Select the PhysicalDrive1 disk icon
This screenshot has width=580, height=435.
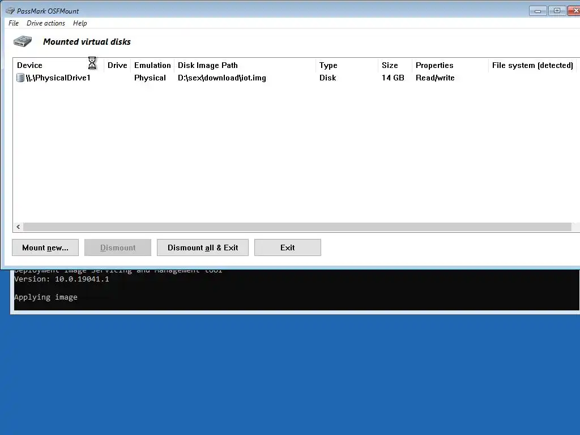click(x=20, y=78)
